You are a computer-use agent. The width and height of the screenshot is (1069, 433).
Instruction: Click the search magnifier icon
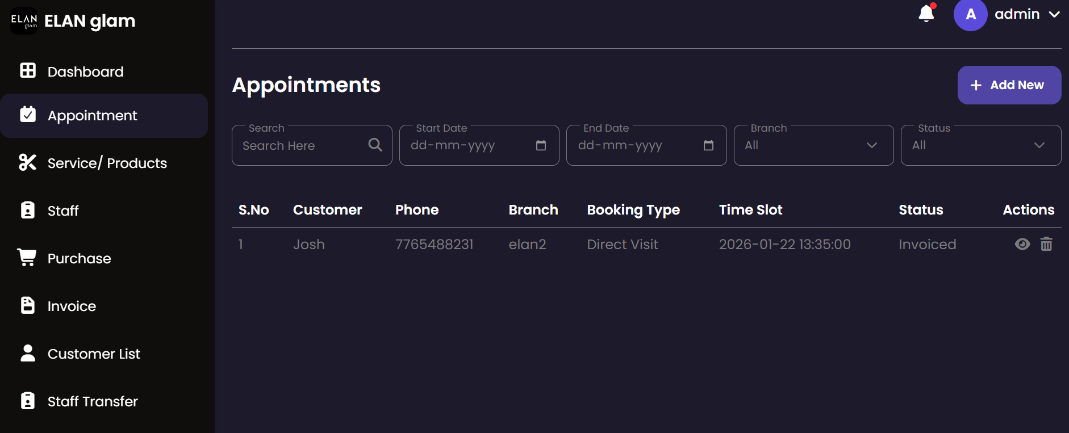375,145
